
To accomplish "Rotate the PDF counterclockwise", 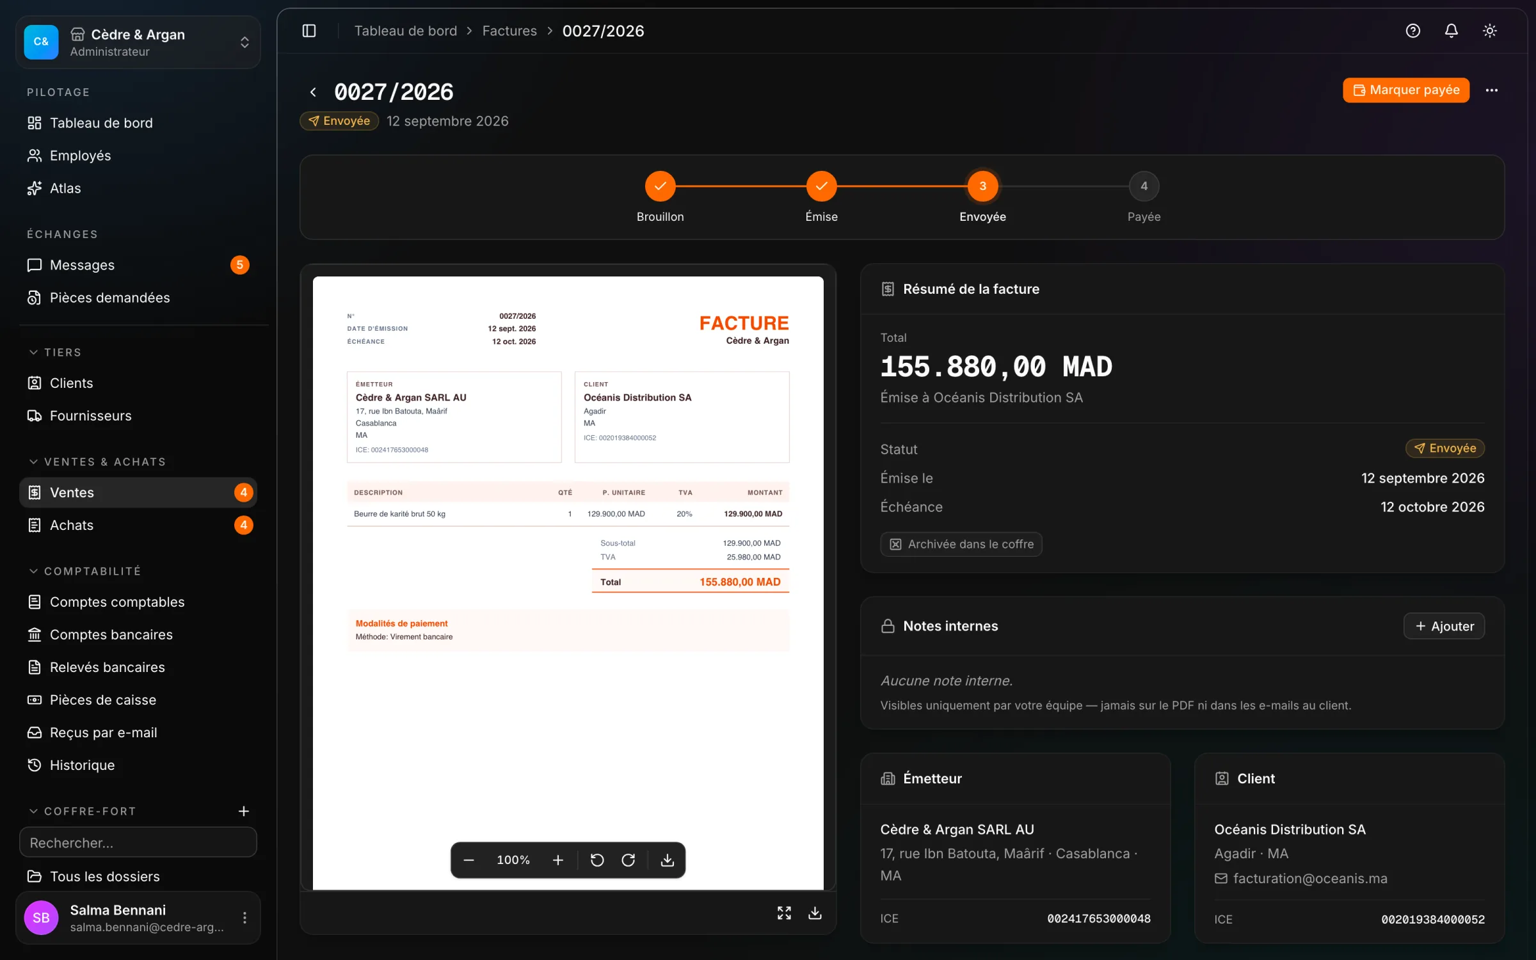I will (597, 860).
